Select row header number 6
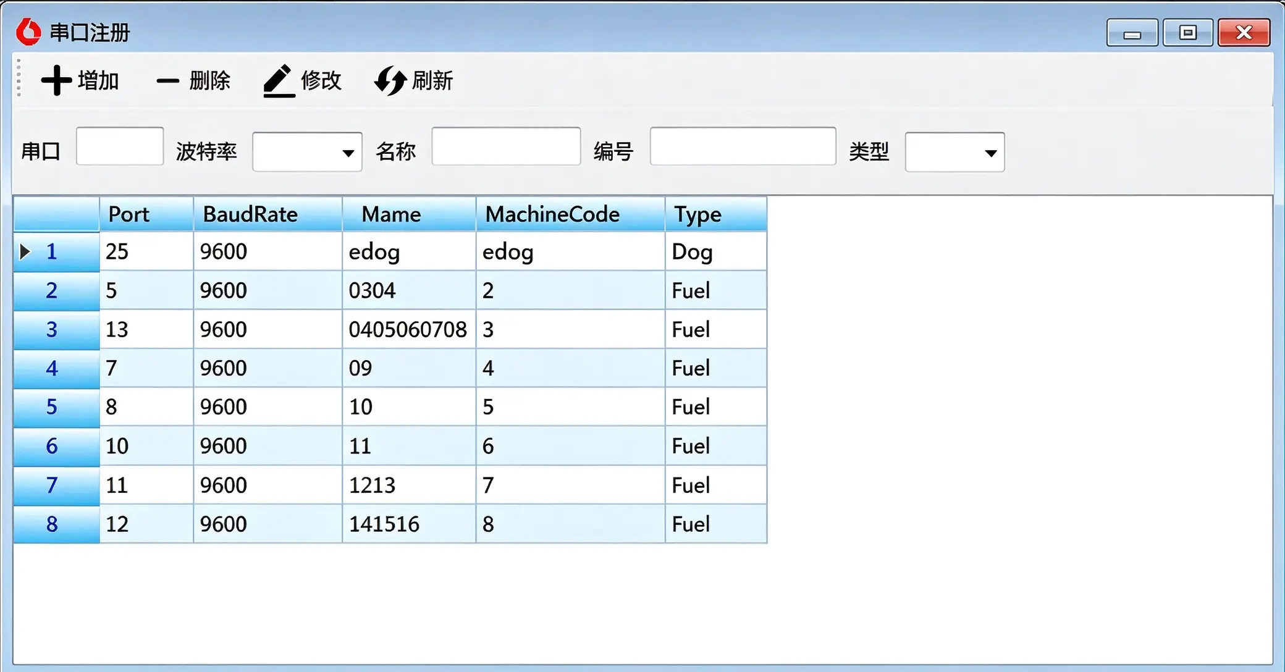The height and width of the screenshot is (672, 1285). click(x=56, y=446)
